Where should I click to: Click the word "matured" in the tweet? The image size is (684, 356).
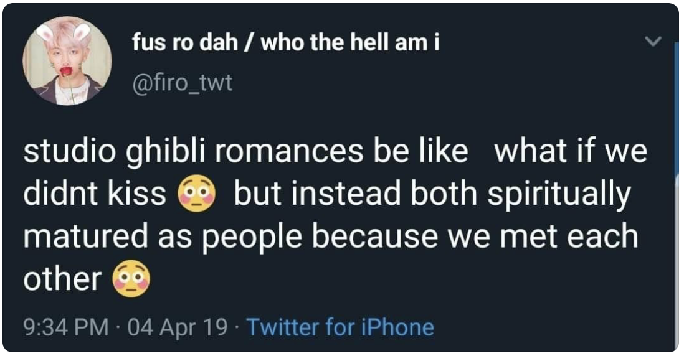point(85,236)
